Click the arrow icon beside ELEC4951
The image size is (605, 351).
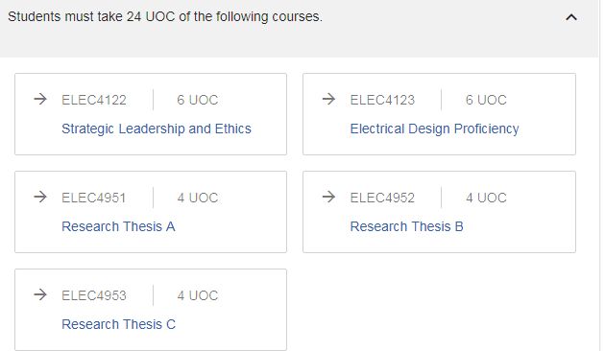pos(40,197)
